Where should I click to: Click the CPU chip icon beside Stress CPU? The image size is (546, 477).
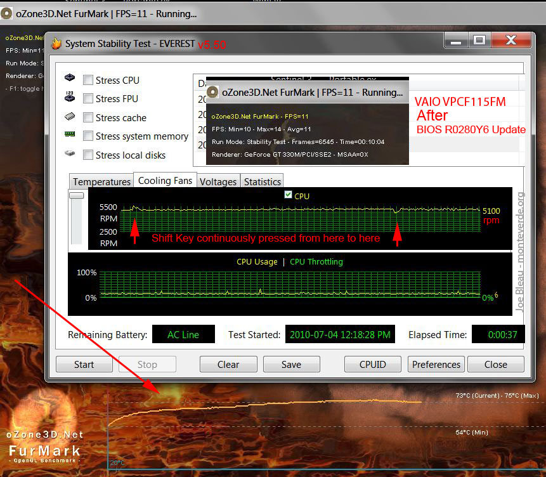(x=70, y=77)
